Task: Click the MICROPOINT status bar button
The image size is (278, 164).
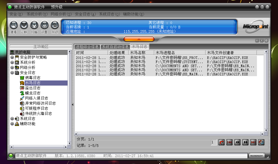Action: click(257, 156)
